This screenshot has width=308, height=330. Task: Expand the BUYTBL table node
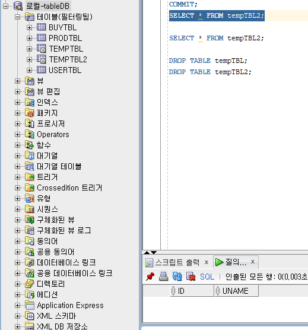(30, 27)
